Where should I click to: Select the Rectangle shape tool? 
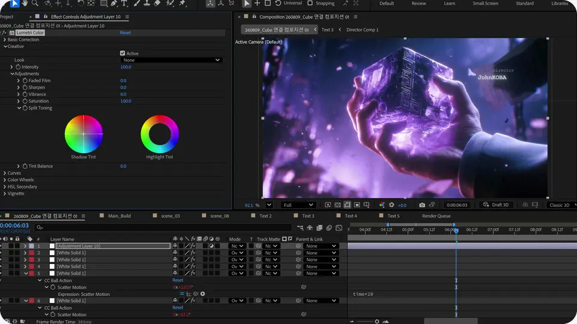(x=104, y=4)
